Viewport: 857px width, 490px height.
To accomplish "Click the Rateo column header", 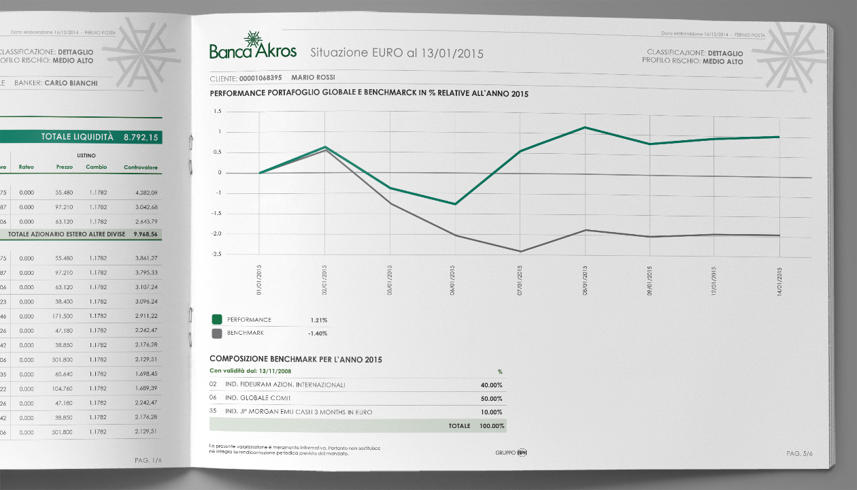I will point(27,167).
